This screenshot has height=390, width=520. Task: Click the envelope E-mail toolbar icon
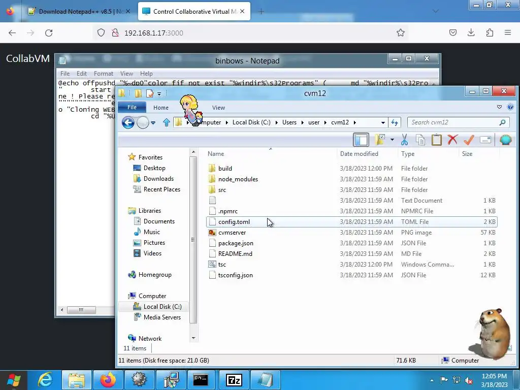(485, 140)
